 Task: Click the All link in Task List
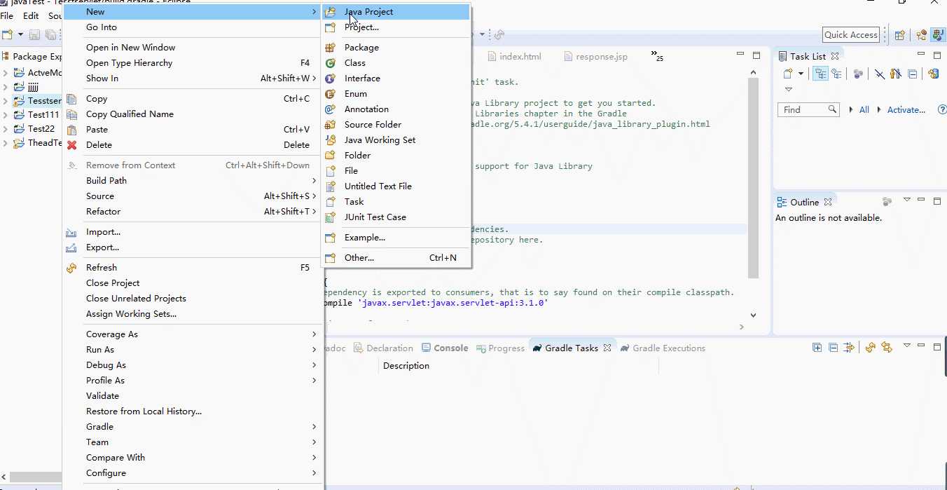tap(864, 110)
